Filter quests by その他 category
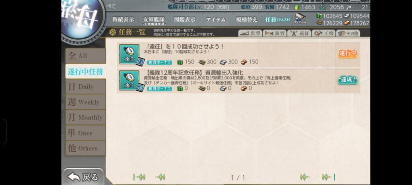 348,33
